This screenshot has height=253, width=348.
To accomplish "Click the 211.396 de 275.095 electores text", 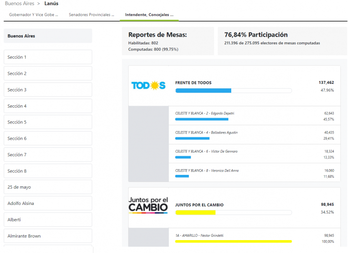I will [272, 43].
